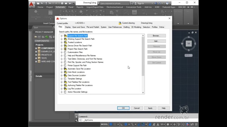The image size is (227, 127).
Task: Restore the drawing viewport window
Action: [x=192, y=32]
